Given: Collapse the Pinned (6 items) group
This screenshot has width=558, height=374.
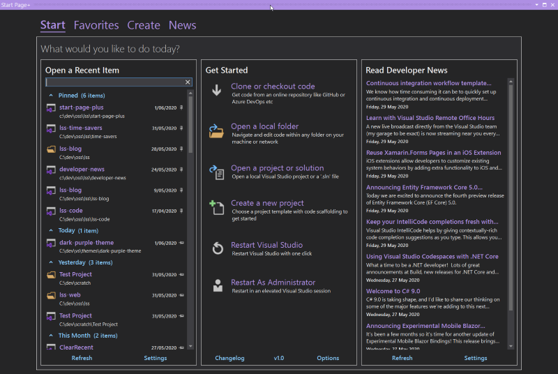Looking at the screenshot, I should pyautogui.click(x=51, y=96).
